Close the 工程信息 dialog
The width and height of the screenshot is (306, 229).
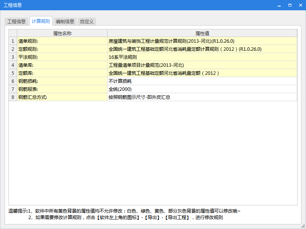point(301,5)
